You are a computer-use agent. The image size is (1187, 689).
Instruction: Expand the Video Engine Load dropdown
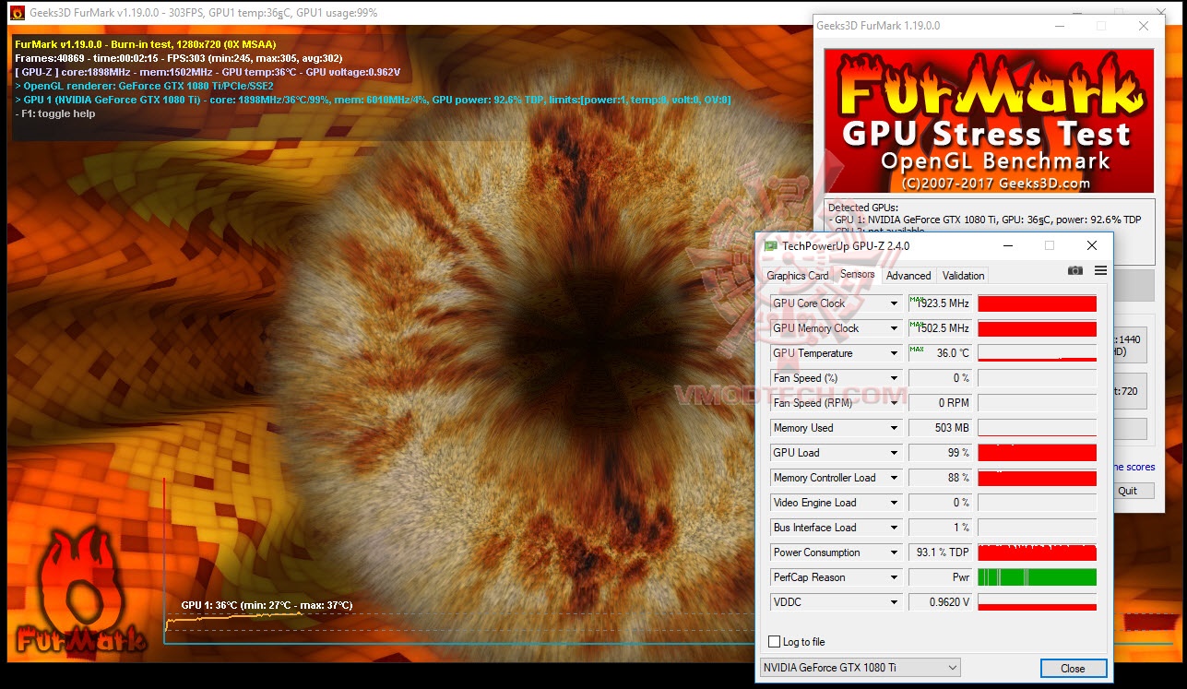click(x=894, y=503)
